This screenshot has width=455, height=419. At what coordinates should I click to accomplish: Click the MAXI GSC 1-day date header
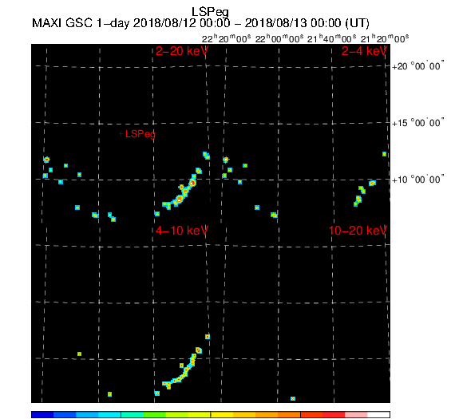(x=200, y=23)
